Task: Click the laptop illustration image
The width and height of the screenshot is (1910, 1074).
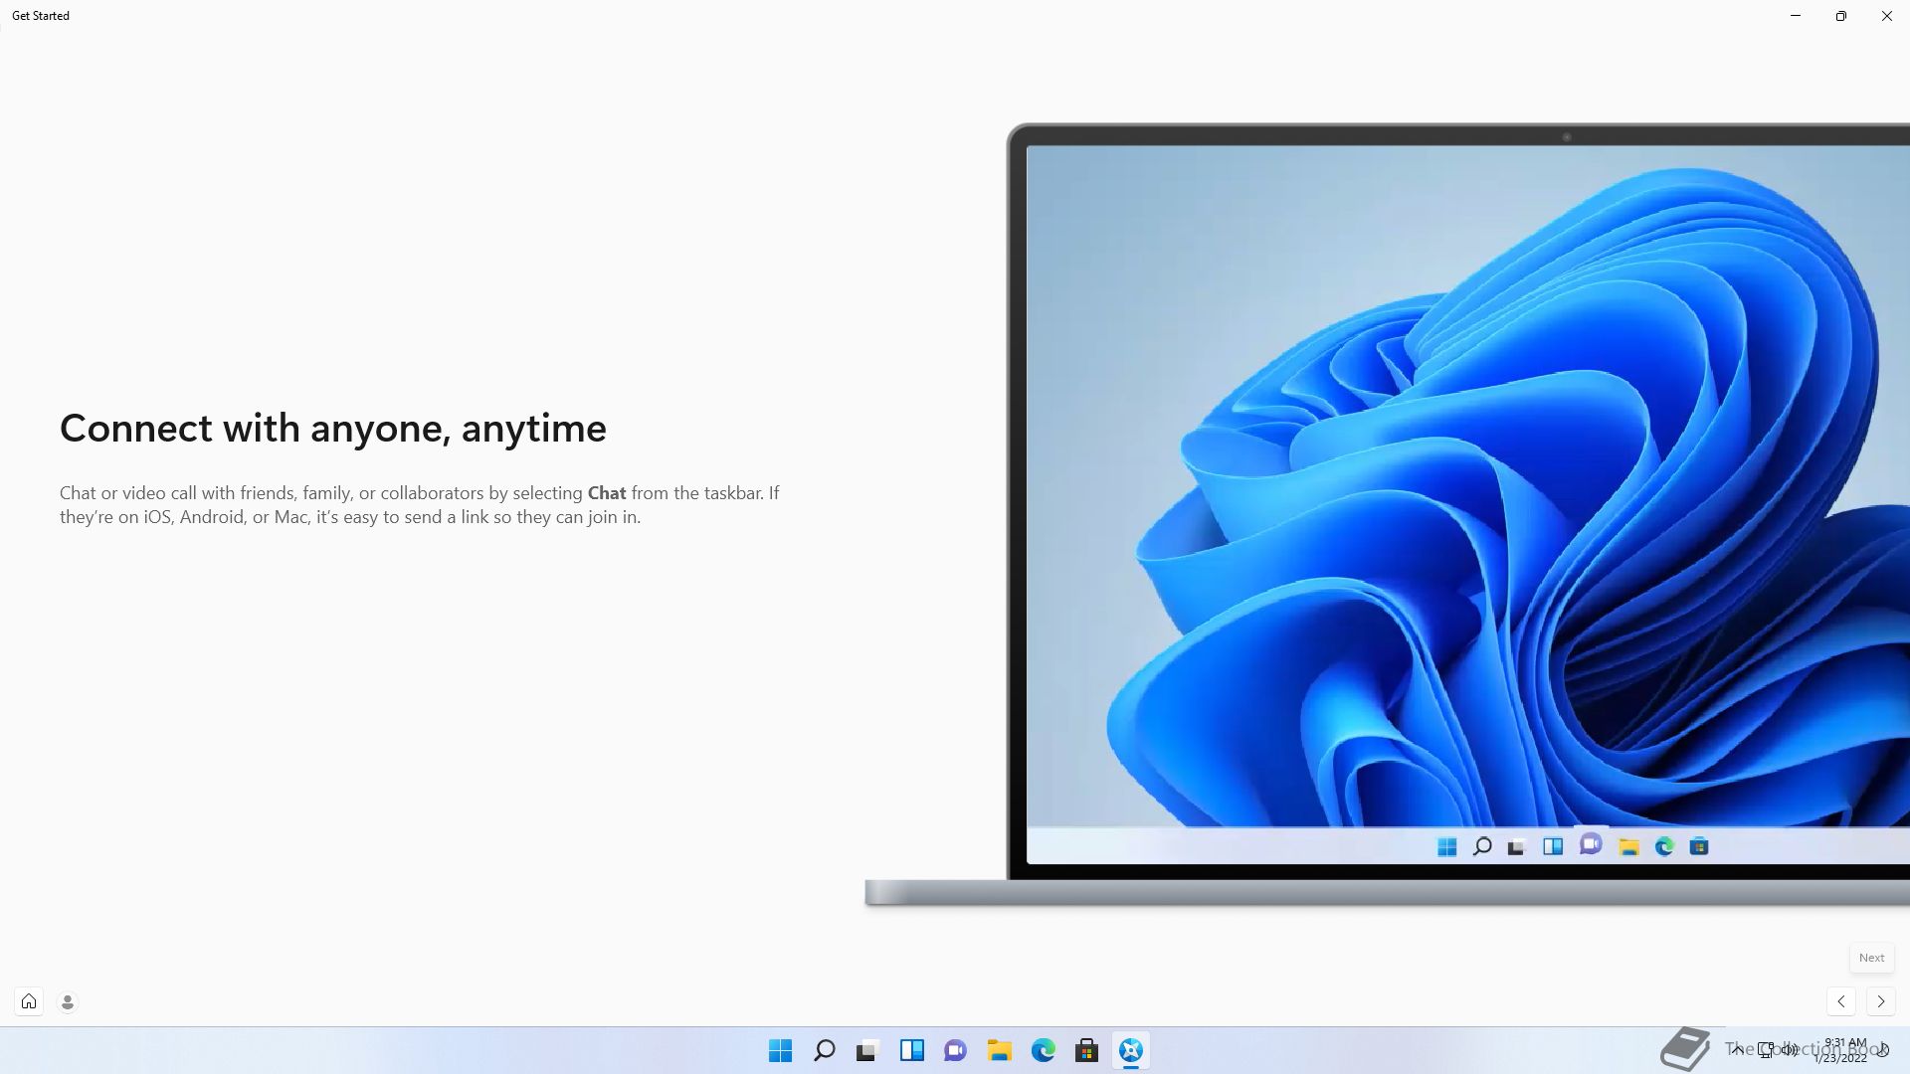Action: [x=1388, y=514]
